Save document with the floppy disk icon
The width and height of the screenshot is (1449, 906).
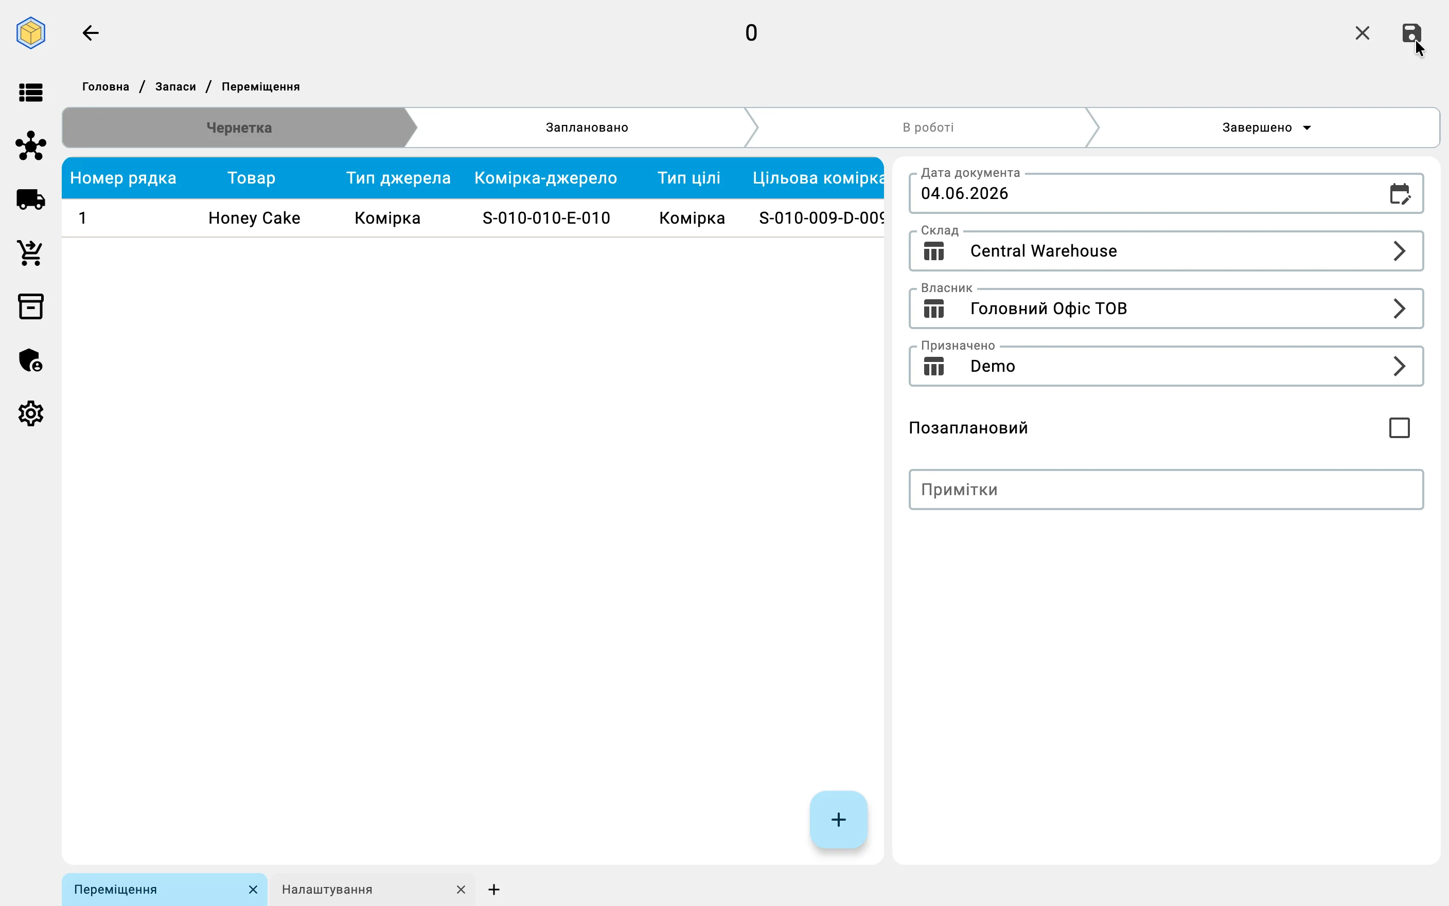tap(1411, 32)
